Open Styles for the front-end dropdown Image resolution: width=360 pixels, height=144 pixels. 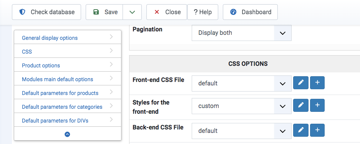242,106
